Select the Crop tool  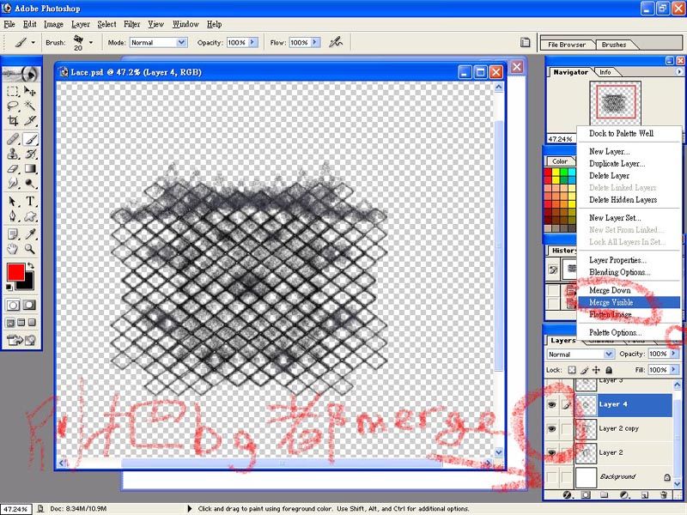coord(13,120)
